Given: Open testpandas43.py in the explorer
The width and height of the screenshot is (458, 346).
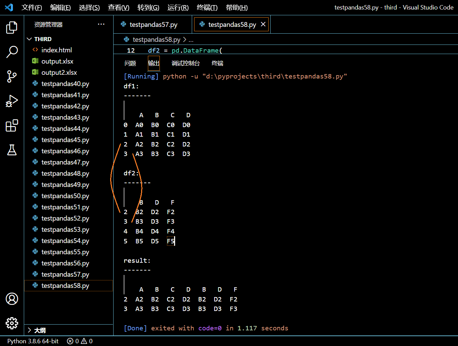Looking at the screenshot, I should pyautogui.click(x=69, y=117).
